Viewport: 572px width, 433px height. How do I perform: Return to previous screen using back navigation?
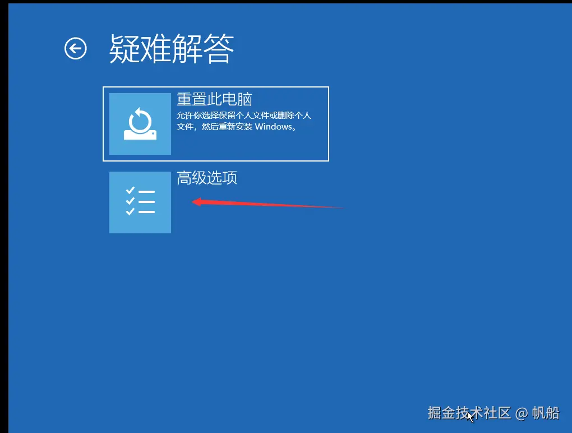(76, 49)
